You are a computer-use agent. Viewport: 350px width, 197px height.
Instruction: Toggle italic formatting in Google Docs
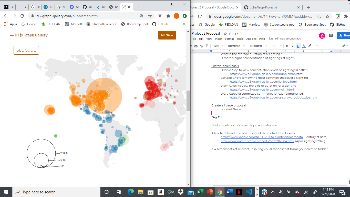293,46
